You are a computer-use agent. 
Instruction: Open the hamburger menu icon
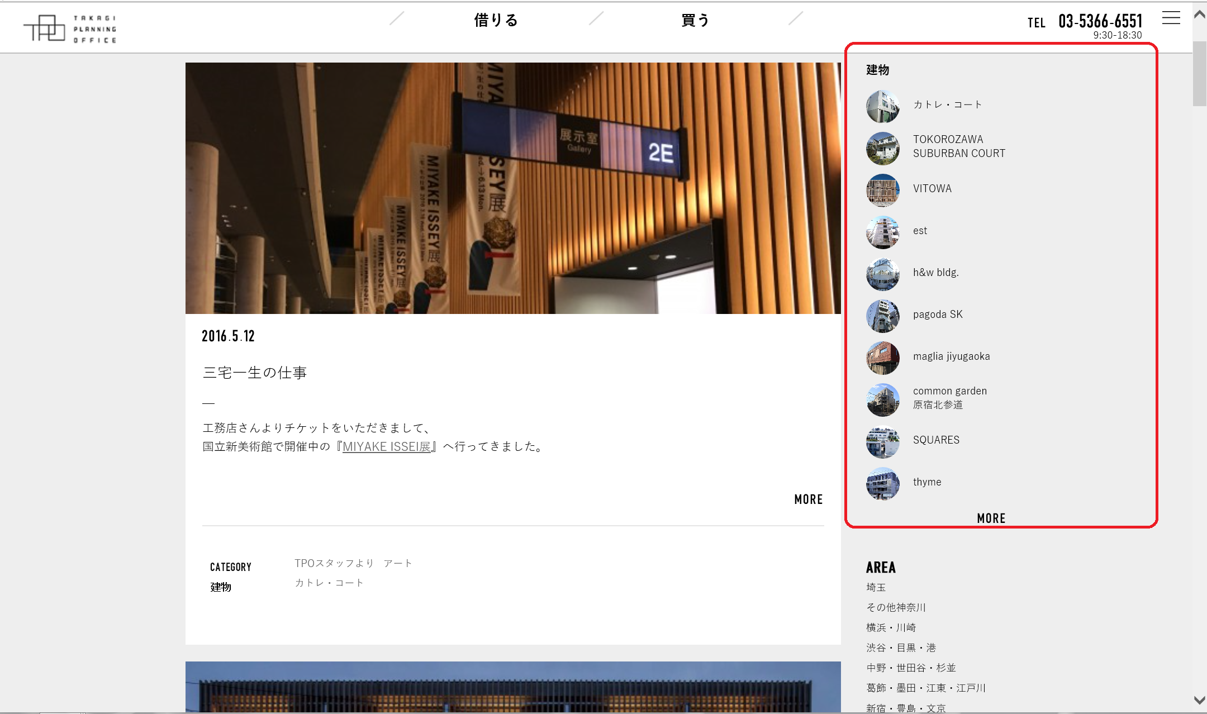(x=1171, y=18)
